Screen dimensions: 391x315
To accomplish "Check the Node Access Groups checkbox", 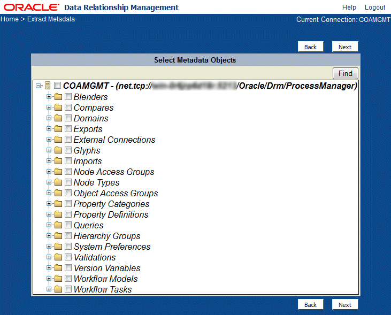I will [x=68, y=172].
